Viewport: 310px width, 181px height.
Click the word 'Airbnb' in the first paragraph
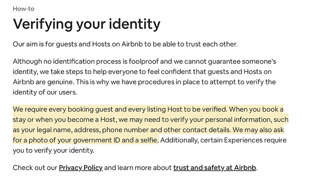point(132,44)
